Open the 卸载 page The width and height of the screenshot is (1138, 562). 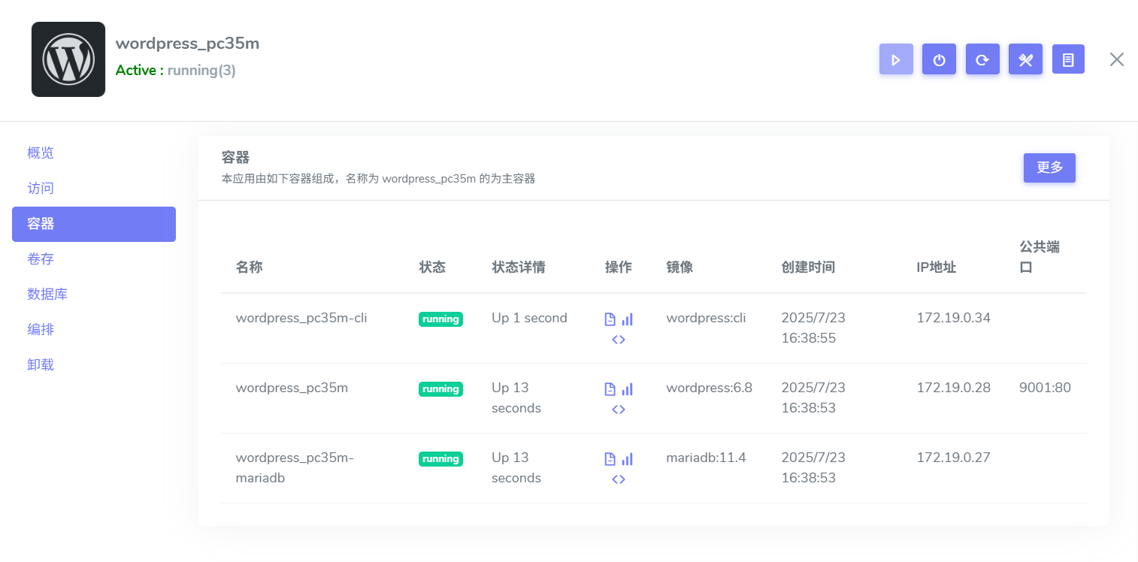(40, 364)
